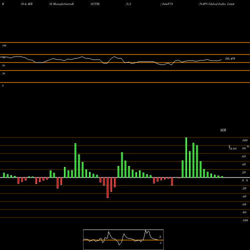
Task: Click the MR axis label -20
Action: (244, 188)
